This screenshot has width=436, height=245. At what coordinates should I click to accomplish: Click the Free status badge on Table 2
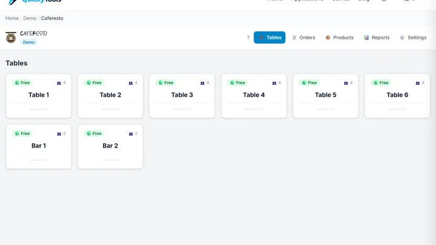(94, 82)
